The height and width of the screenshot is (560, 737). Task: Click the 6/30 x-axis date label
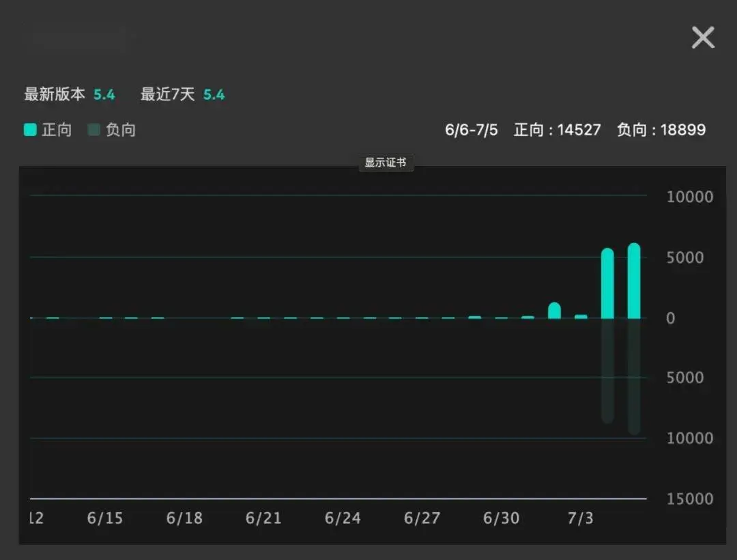click(x=501, y=518)
